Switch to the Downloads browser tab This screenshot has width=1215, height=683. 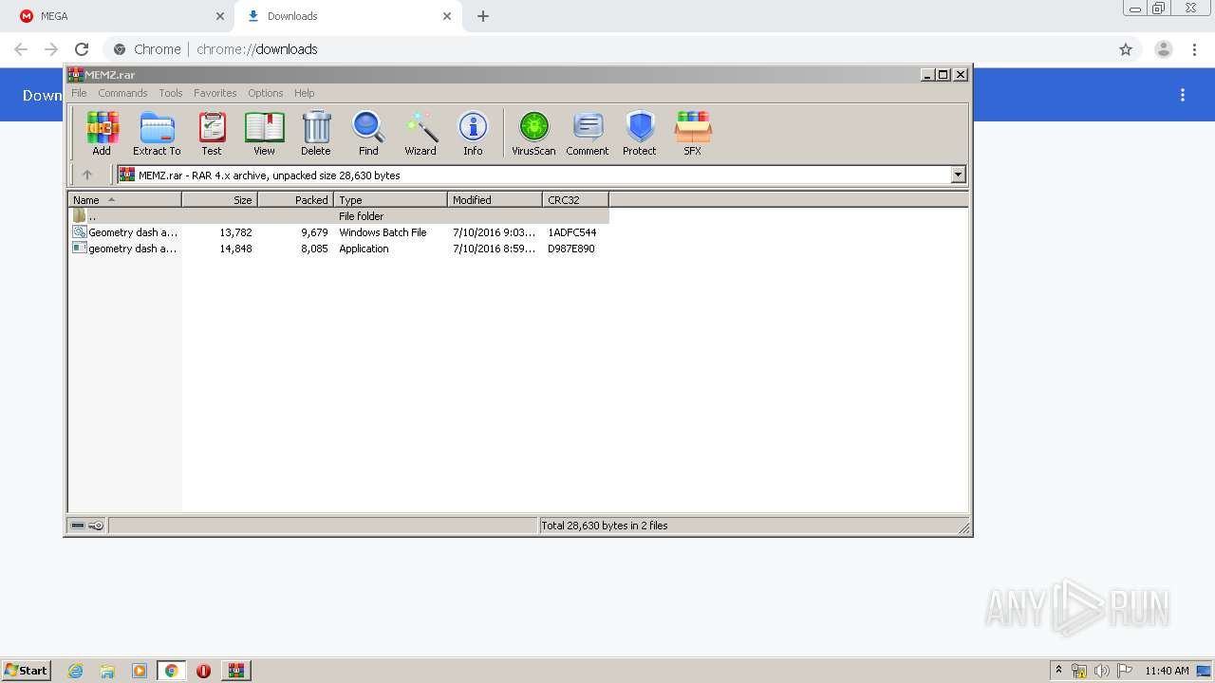click(347, 16)
